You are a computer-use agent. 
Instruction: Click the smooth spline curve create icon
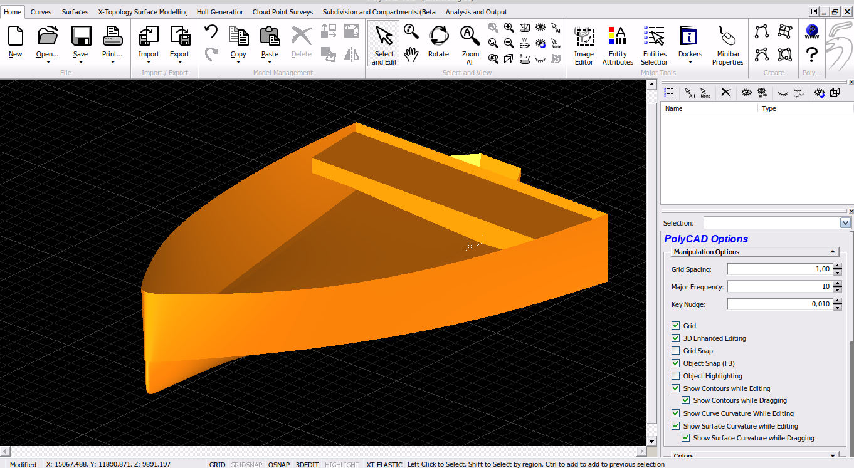[762, 55]
